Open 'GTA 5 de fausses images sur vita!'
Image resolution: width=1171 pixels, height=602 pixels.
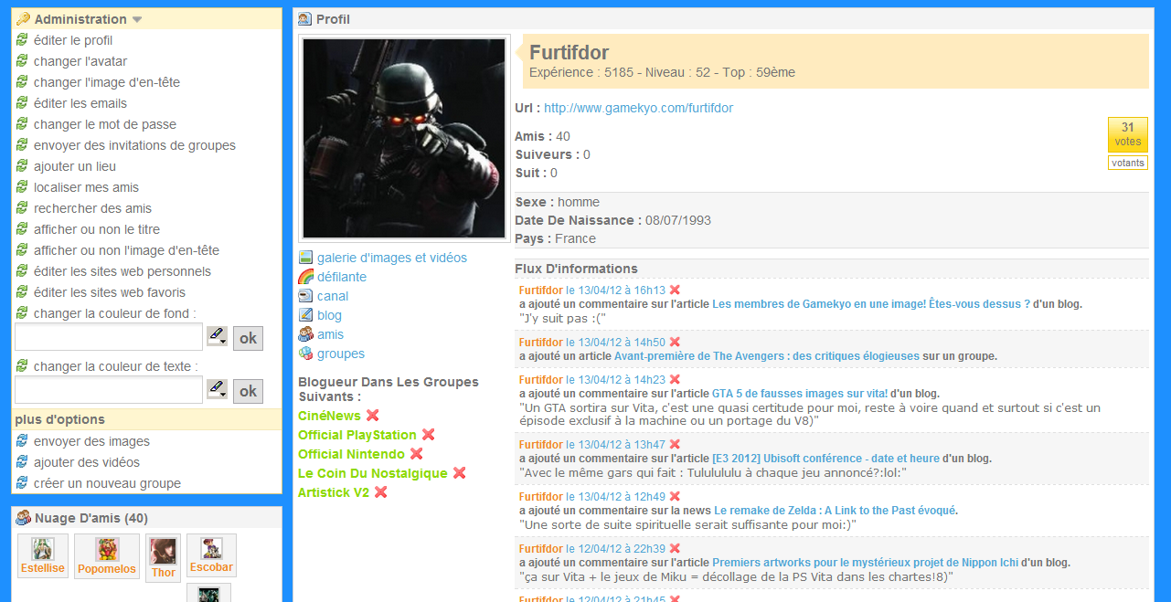click(x=800, y=394)
